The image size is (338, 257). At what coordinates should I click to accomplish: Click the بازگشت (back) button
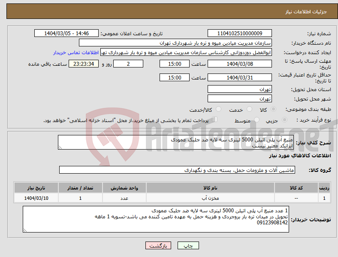pos(158,245)
